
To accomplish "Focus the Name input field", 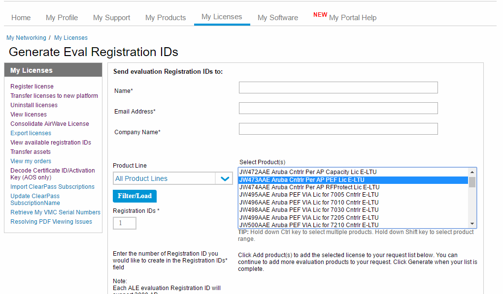I will click(x=338, y=88).
